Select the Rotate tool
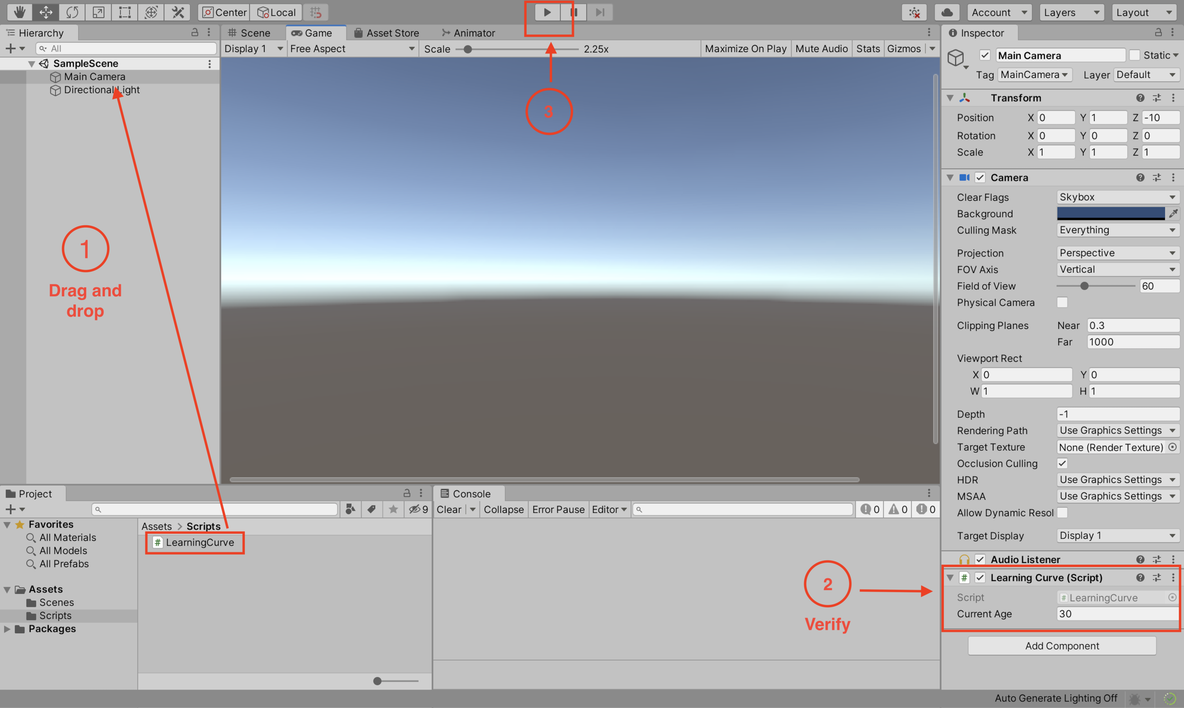This screenshot has height=708, width=1184. click(72, 12)
